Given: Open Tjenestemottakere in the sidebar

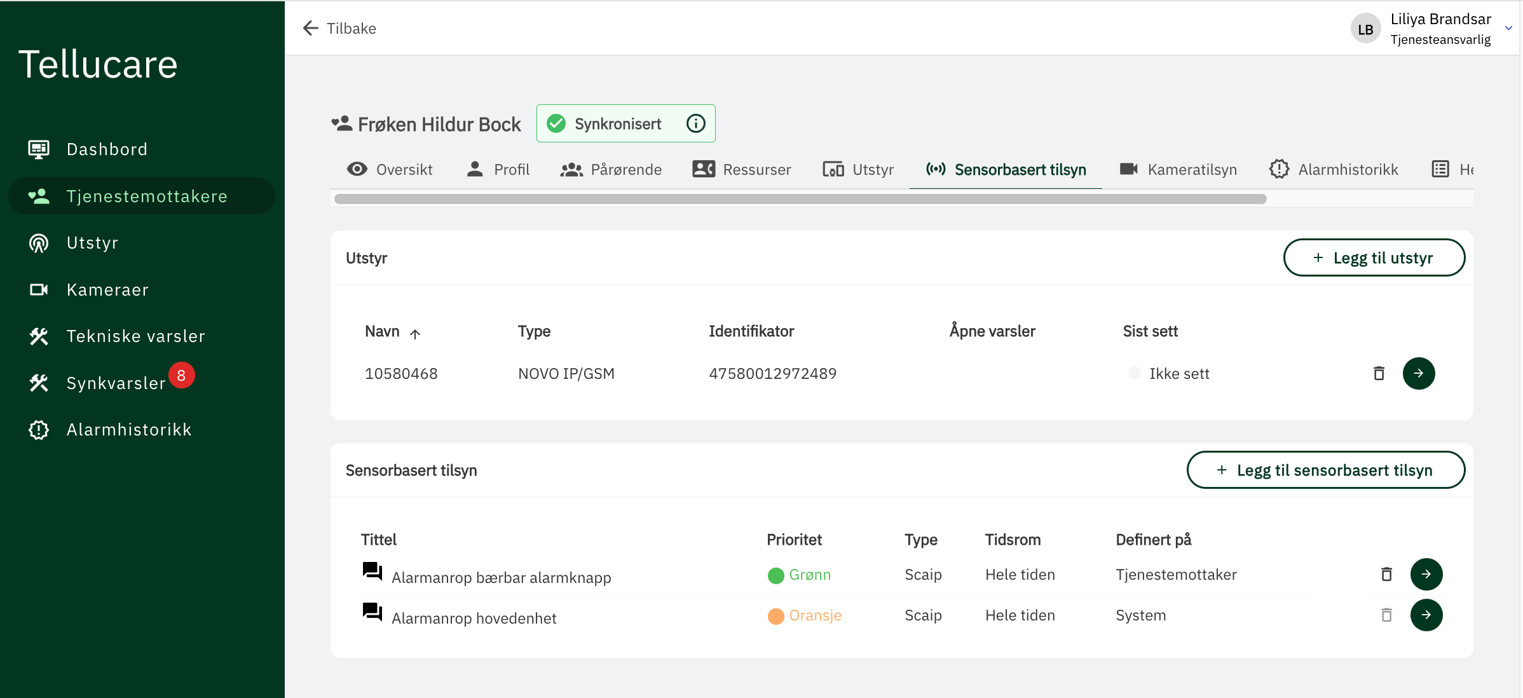Looking at the screenshot, I should point(141,196).
